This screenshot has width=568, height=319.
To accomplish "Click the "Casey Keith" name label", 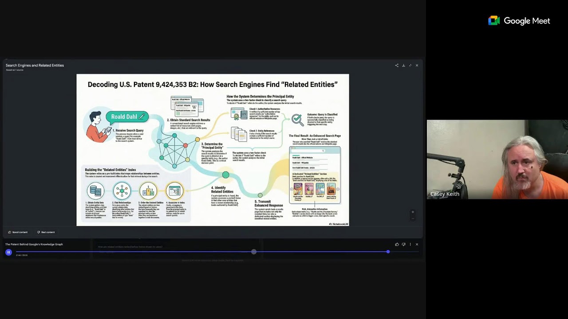I will pos(445,194).
